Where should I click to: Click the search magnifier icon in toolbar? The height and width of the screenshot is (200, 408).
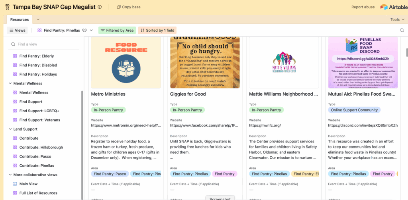(x=402, y=30)
